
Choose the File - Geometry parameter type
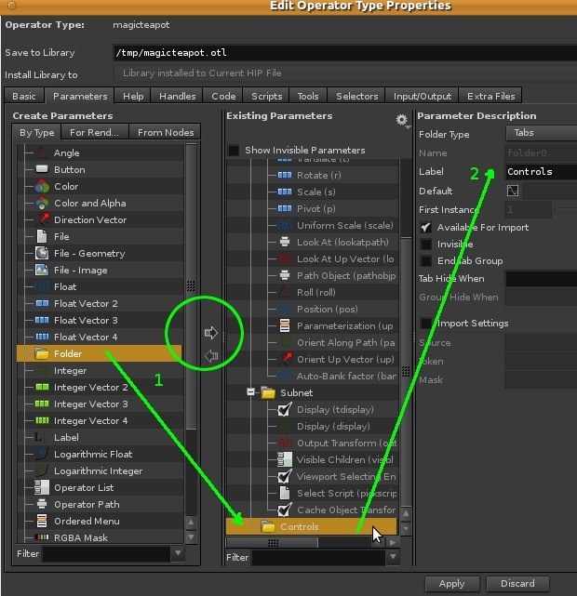point(88,254)
